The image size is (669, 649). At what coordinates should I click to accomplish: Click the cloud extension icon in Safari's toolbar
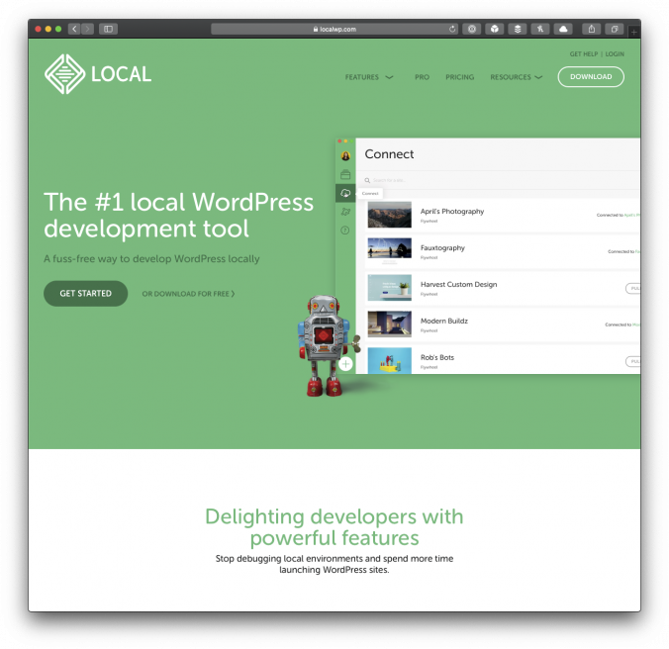click(562, 30)
